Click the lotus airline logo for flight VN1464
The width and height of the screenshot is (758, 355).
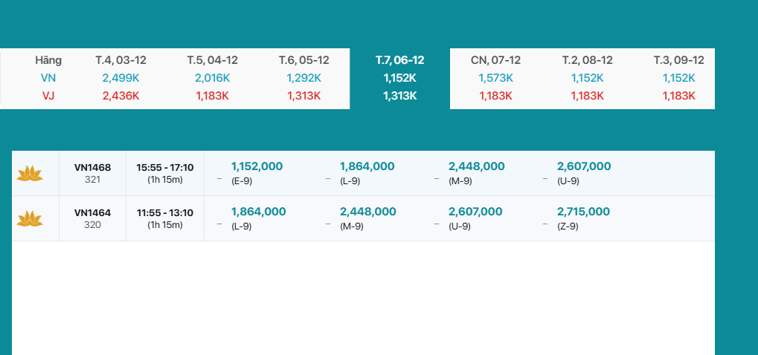tap(30, 218)
